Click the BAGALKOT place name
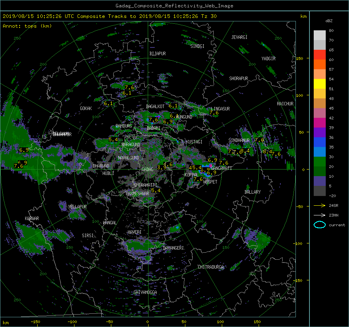This screenshot has width=349, height=327. [155, 107]
